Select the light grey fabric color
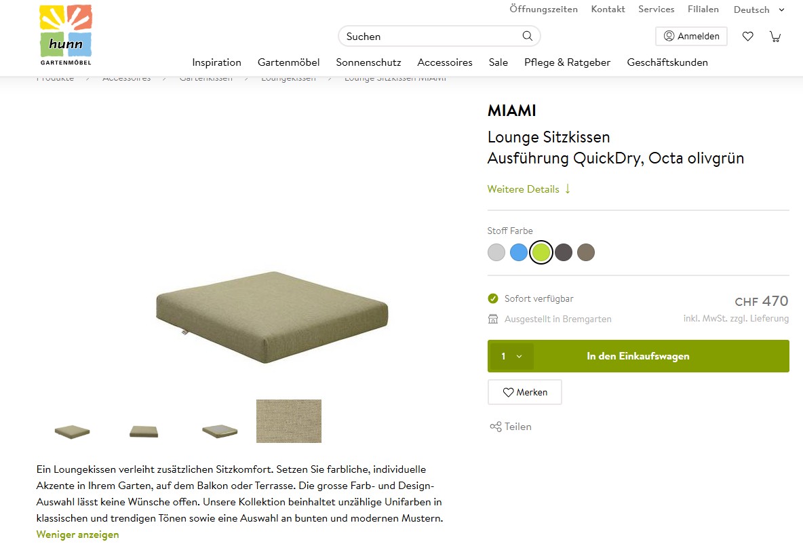This screenshot has height=544, width=803. (x=496, y=252)
